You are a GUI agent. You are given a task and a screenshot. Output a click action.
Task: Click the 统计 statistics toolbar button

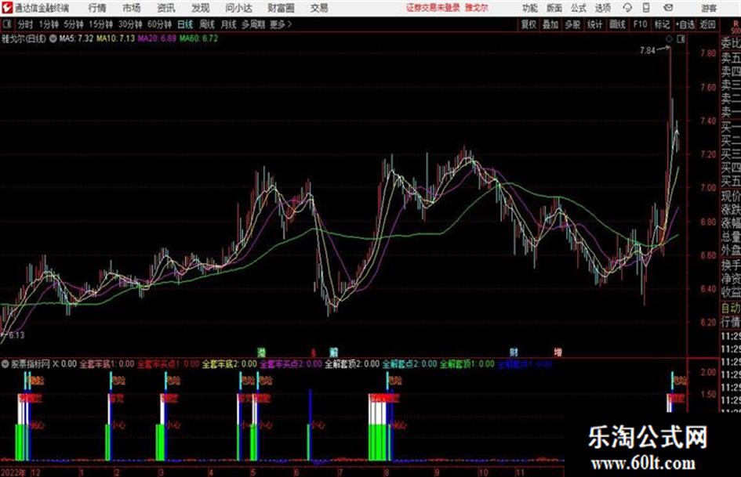point(594,24)
